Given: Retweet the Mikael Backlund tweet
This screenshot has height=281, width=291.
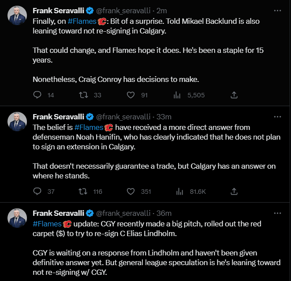Looking at the screenshot, I should [82, 95].
